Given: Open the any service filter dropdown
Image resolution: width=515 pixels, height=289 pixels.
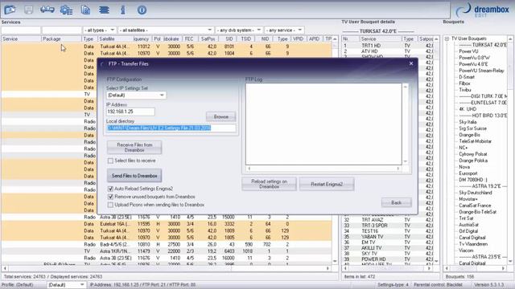Looking at the screenshot, I should 284,31.
